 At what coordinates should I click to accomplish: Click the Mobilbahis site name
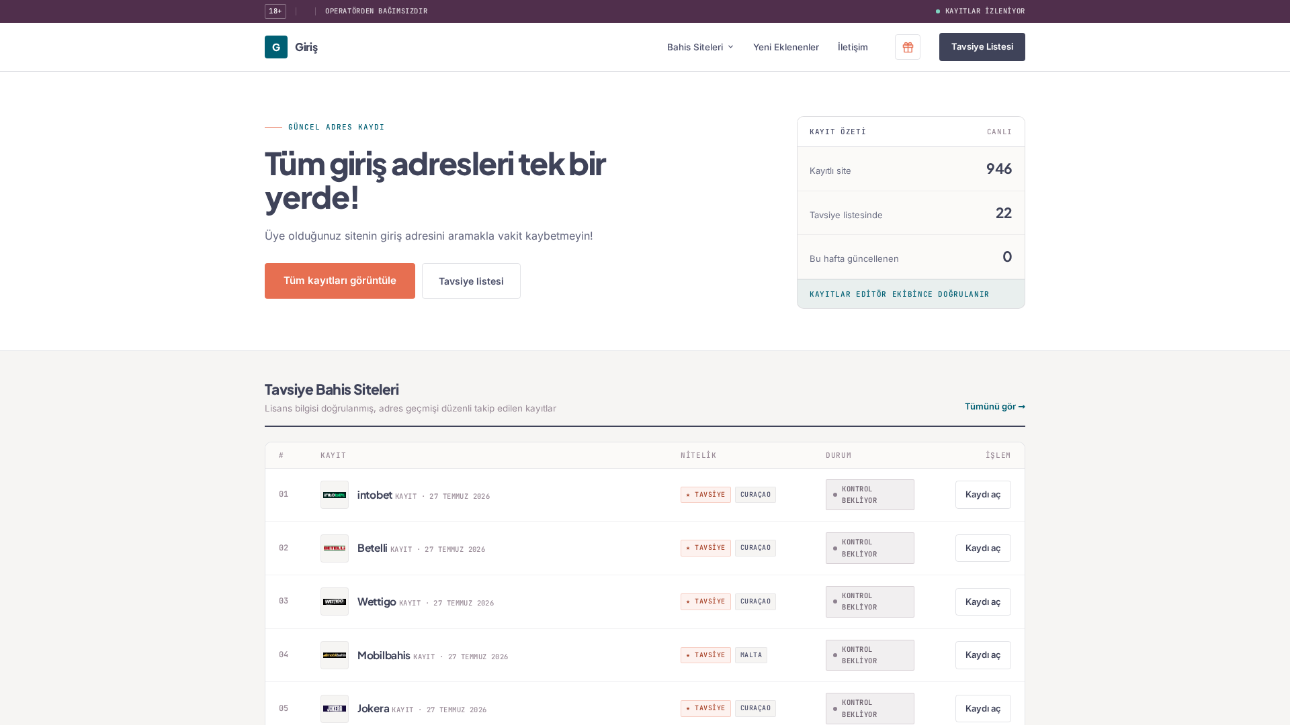384,655
